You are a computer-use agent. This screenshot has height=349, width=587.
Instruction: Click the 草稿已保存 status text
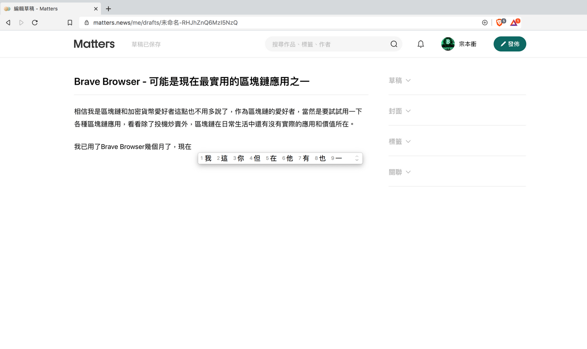click(146, 44)
